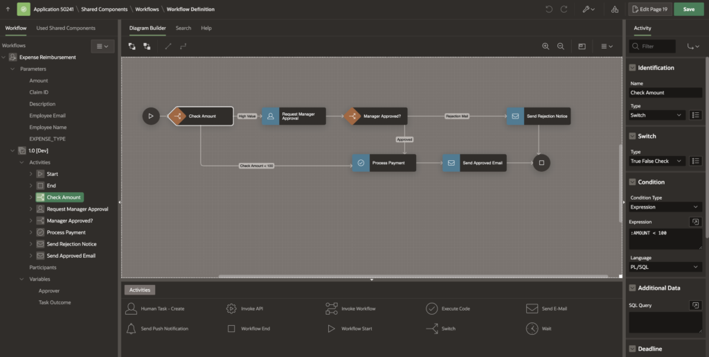709x357 pixels.
Task: Open the Condition Type dropdown
Action: coord(665,207)
